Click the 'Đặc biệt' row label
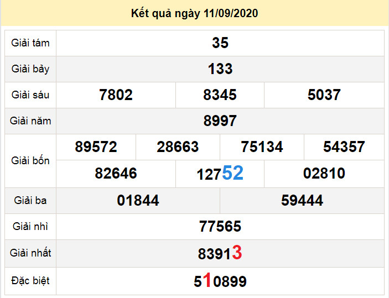This screenshot has height=298, width=389. pos(30,281)
